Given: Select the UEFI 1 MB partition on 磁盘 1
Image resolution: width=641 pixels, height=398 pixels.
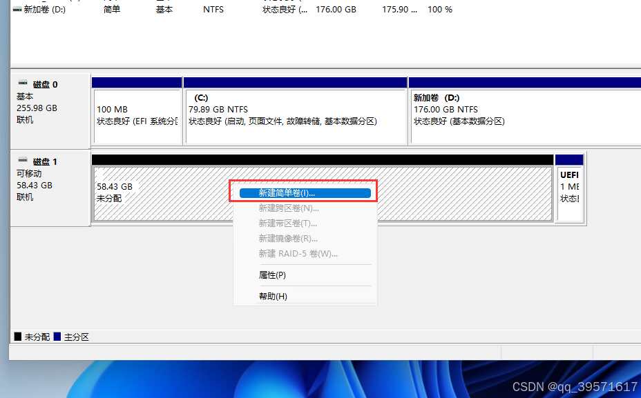Looking at the screenshot, I should coord(569,194).
